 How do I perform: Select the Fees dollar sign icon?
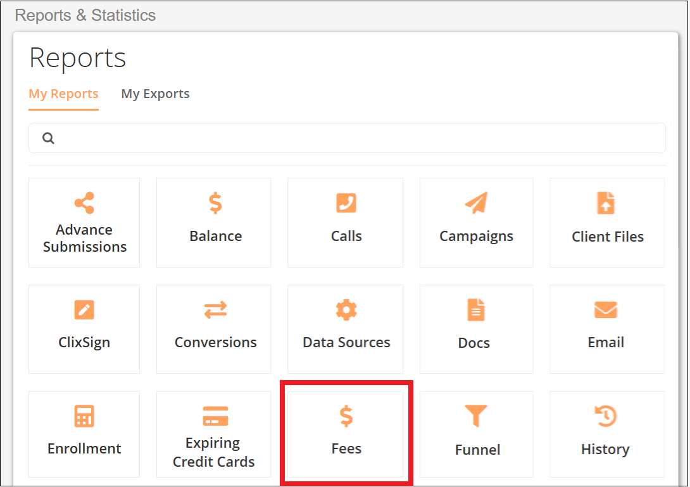(346, 416)
